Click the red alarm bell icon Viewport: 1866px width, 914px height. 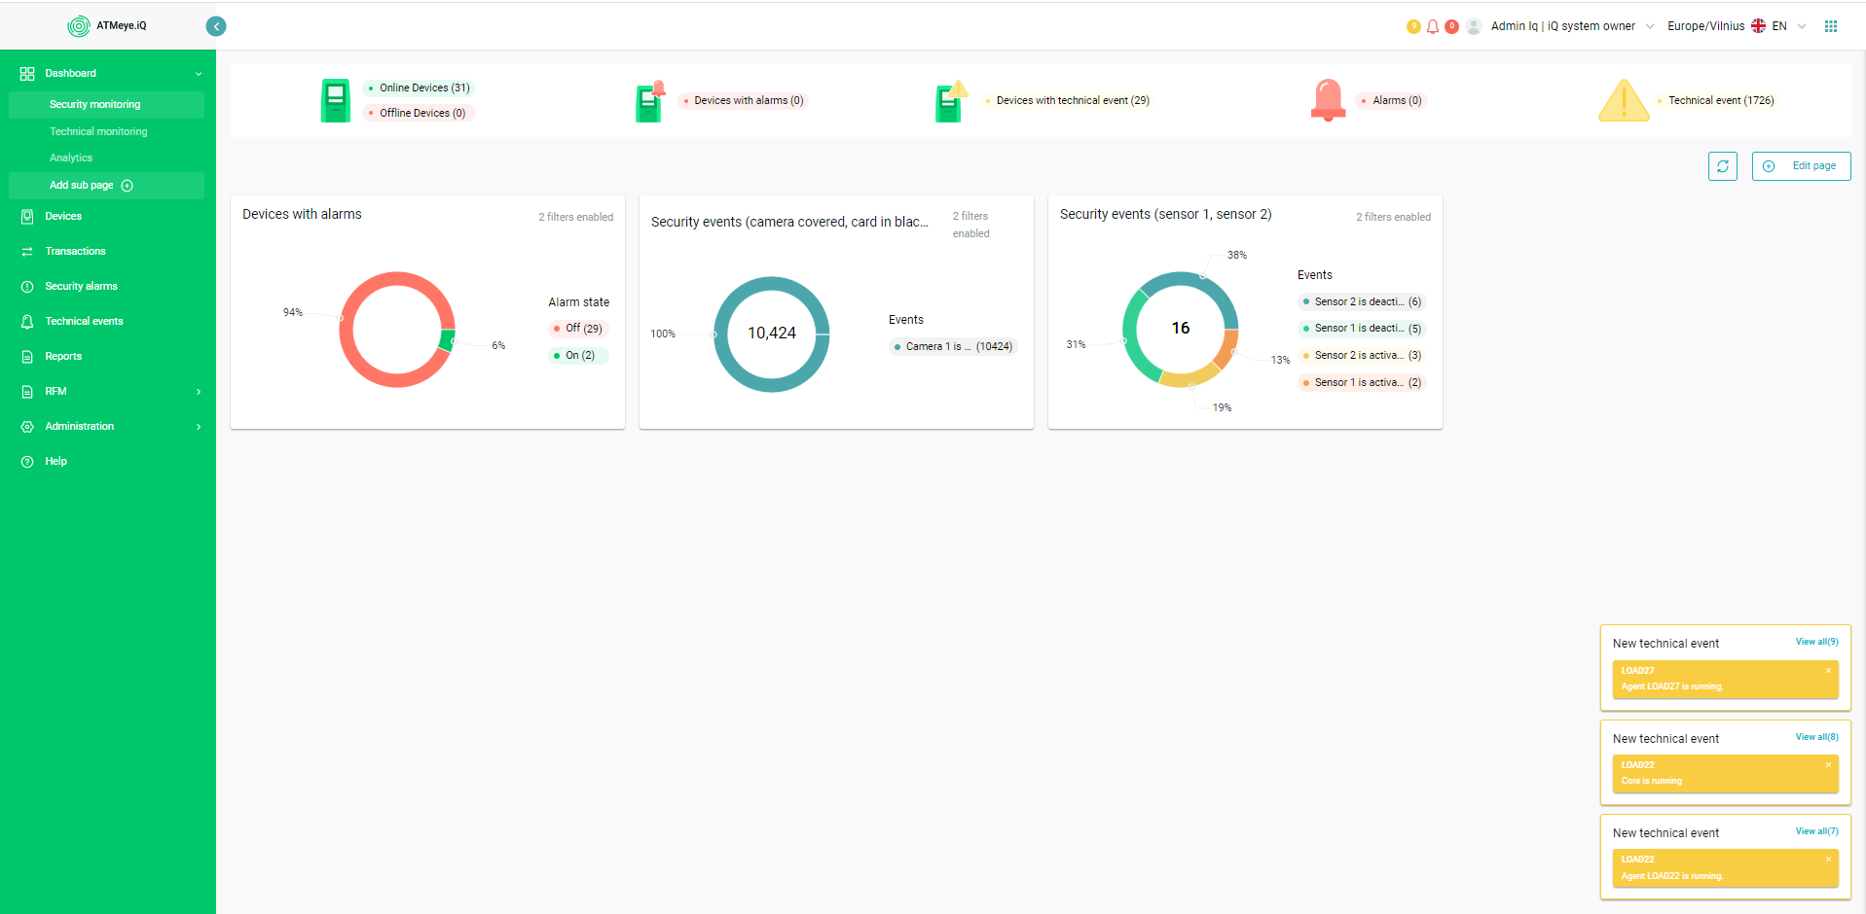tap(1328, 100)
